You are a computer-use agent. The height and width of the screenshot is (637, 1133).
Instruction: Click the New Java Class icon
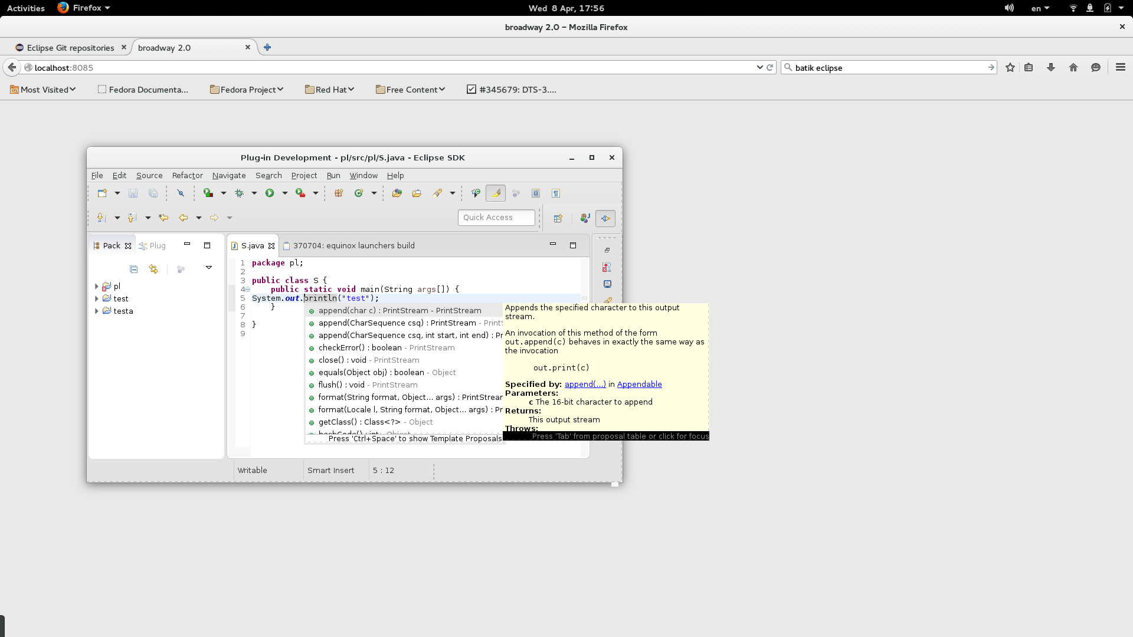(359, 193)
